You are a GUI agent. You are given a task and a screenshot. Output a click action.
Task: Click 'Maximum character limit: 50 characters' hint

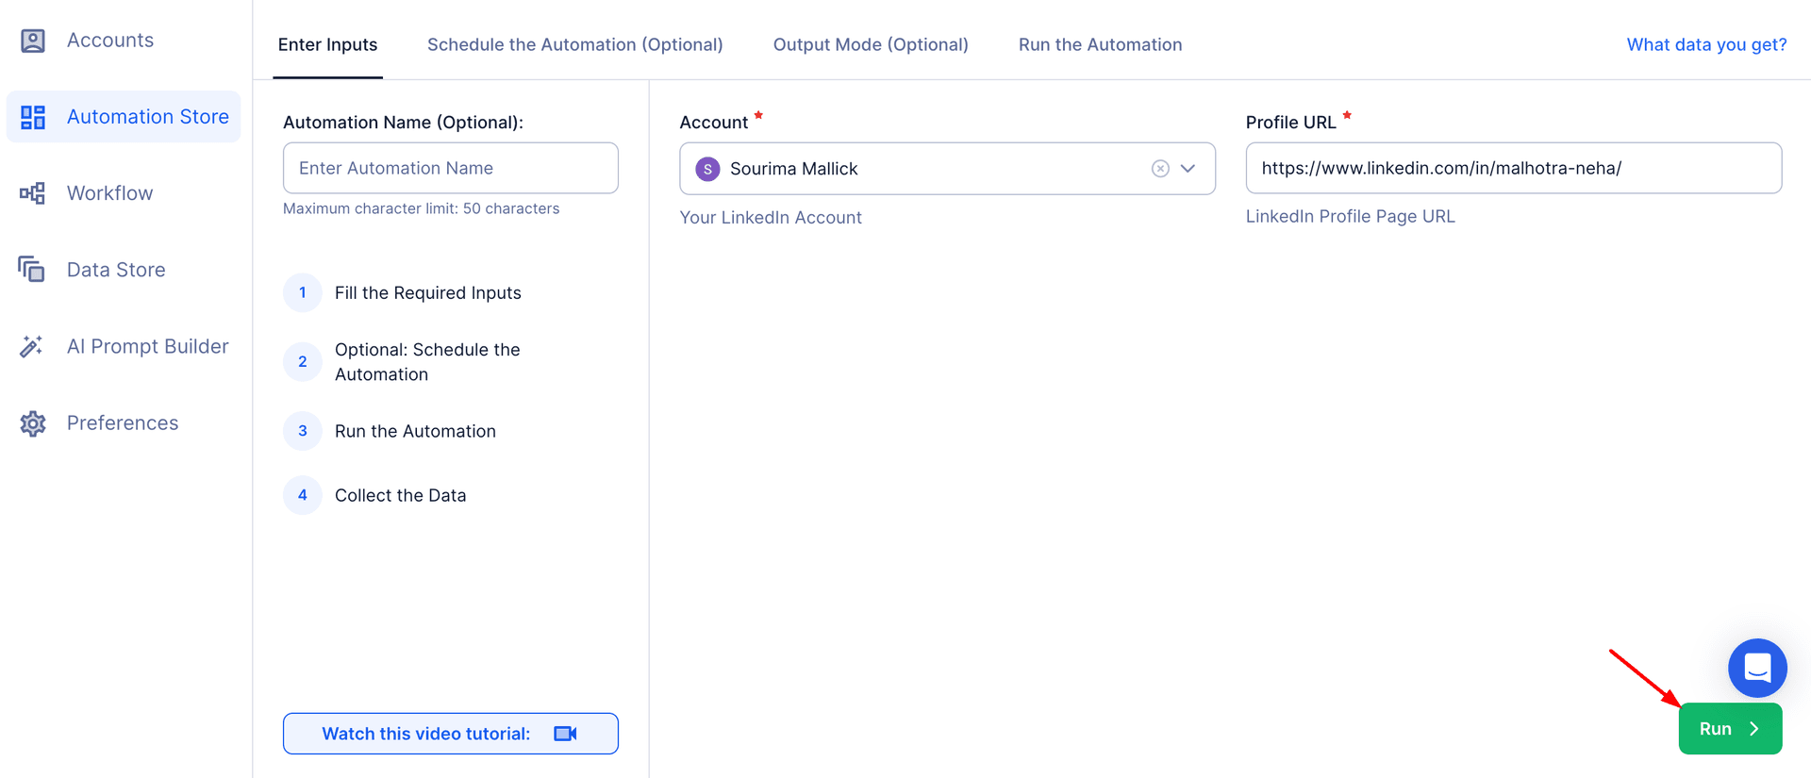click(421, 208)
